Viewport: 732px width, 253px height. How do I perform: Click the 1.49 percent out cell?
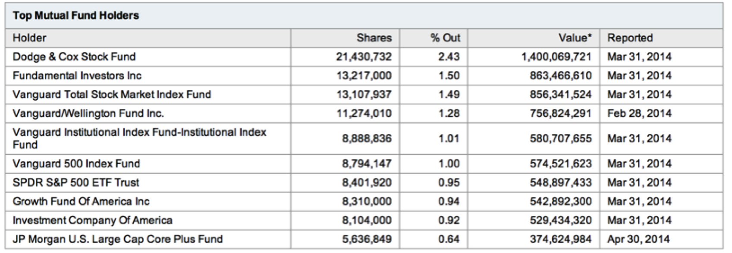click(449, 95)
